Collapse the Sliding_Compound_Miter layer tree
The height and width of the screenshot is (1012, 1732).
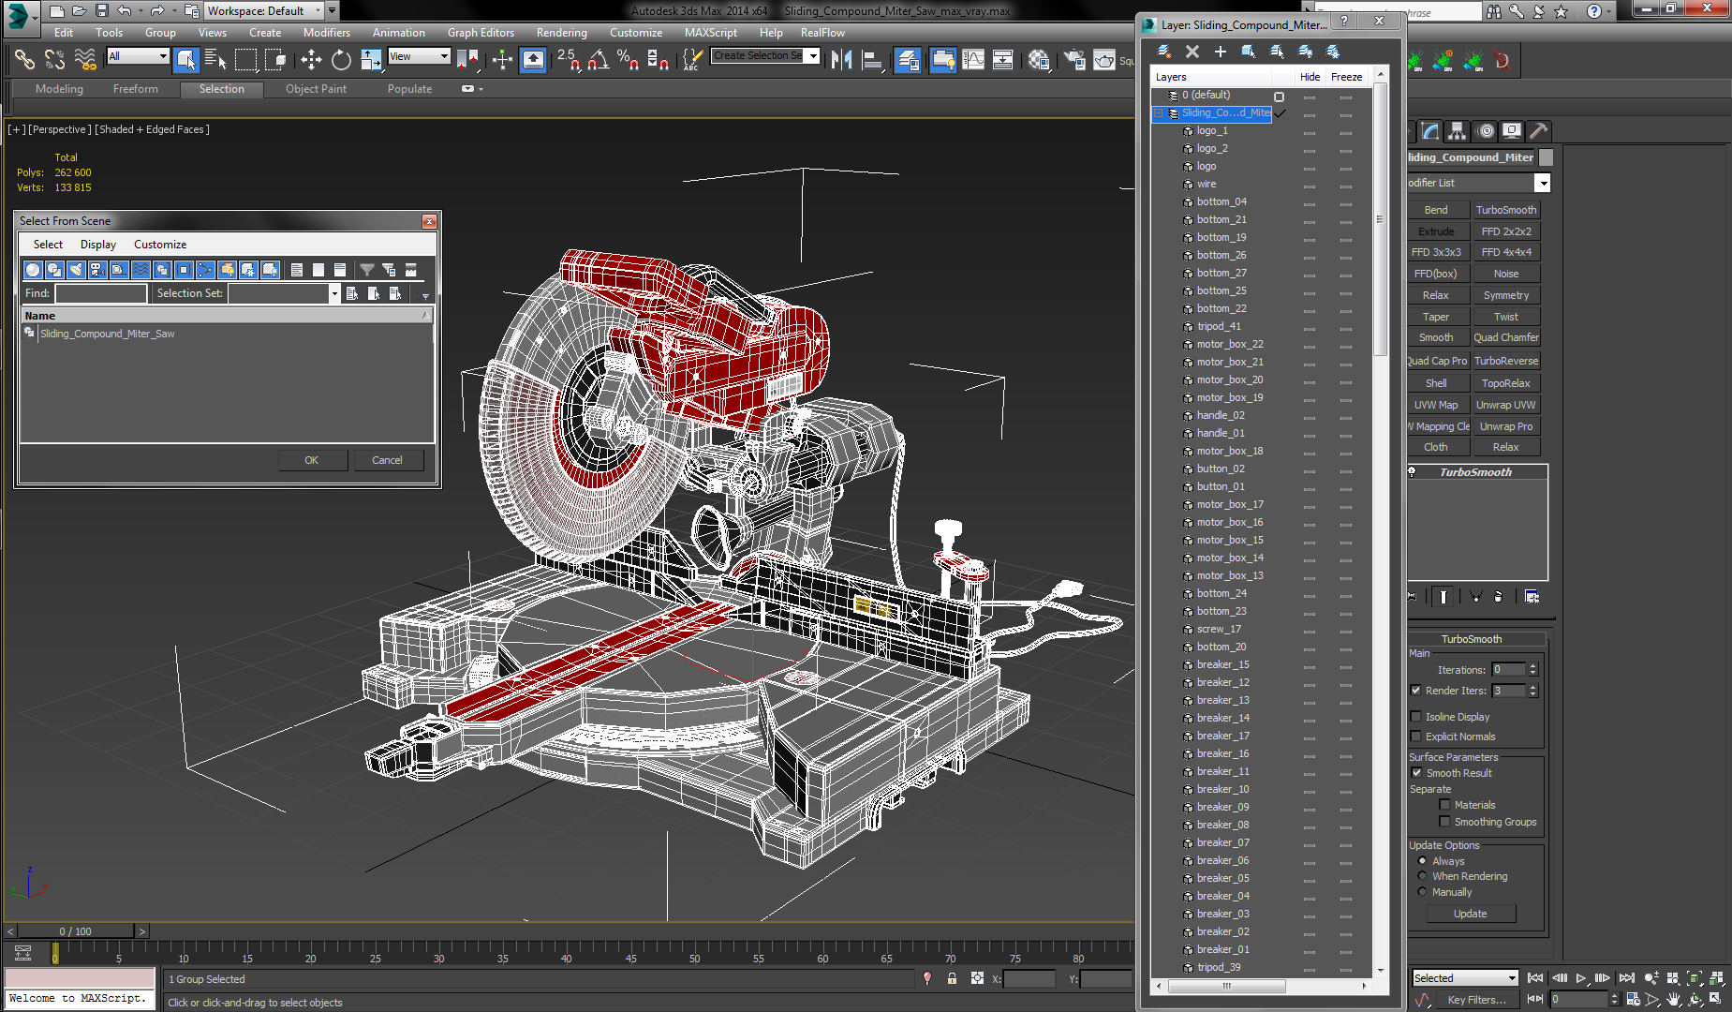[x=1159, y=112]
